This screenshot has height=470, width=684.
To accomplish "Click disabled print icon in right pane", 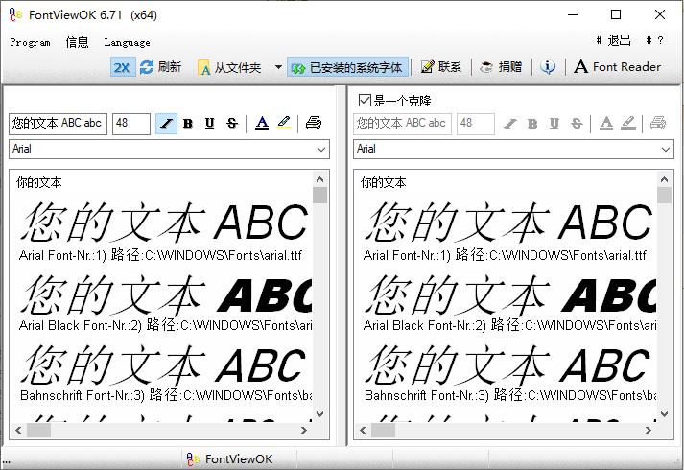I will tap(658, 124).
